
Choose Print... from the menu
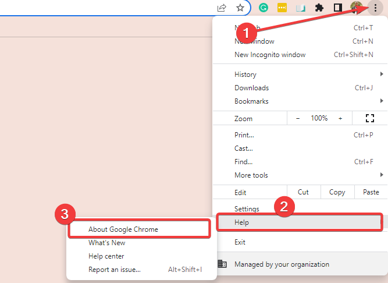(x=300, y=135)
